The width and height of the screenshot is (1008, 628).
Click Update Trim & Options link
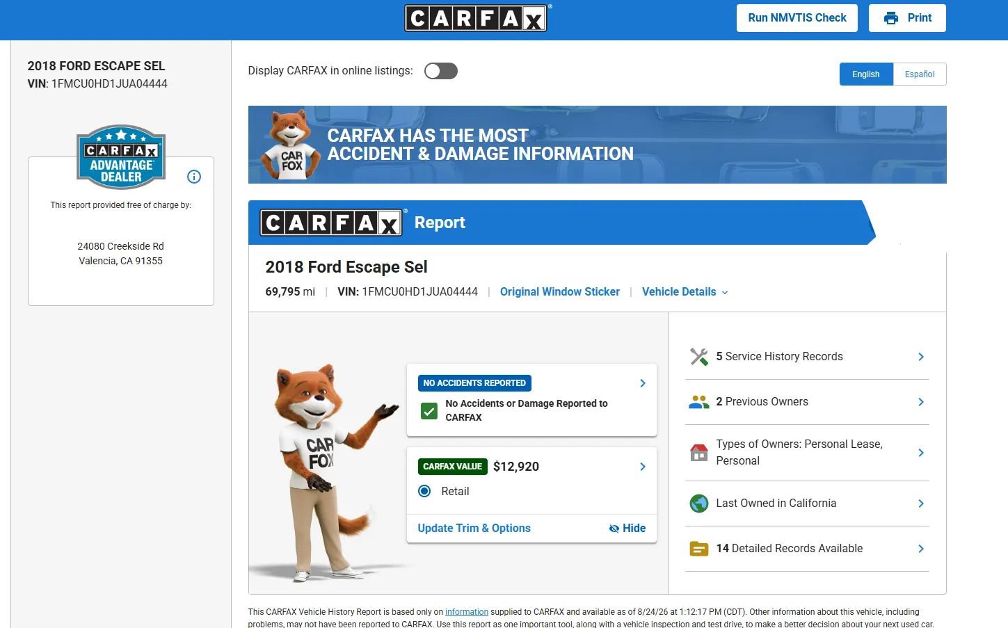tap(474, 529)
